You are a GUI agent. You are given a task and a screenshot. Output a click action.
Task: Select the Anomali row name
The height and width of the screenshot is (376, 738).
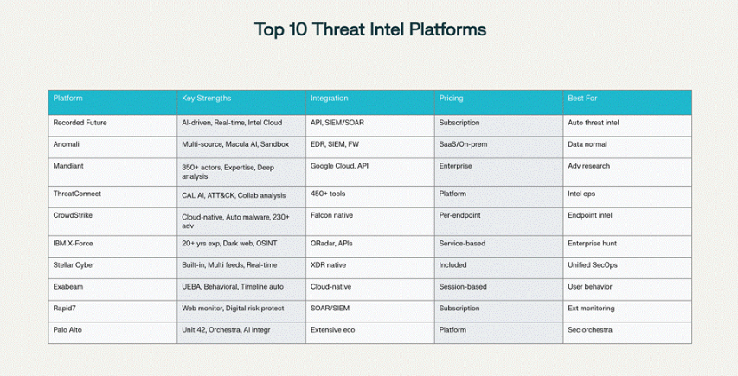(x=67, y=144)
